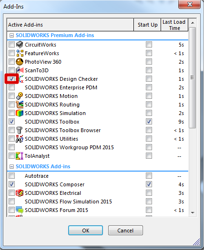Click the Toolbox Browser bolt icon
Viewport: 204px width, 250px height.
pos(20,130)
